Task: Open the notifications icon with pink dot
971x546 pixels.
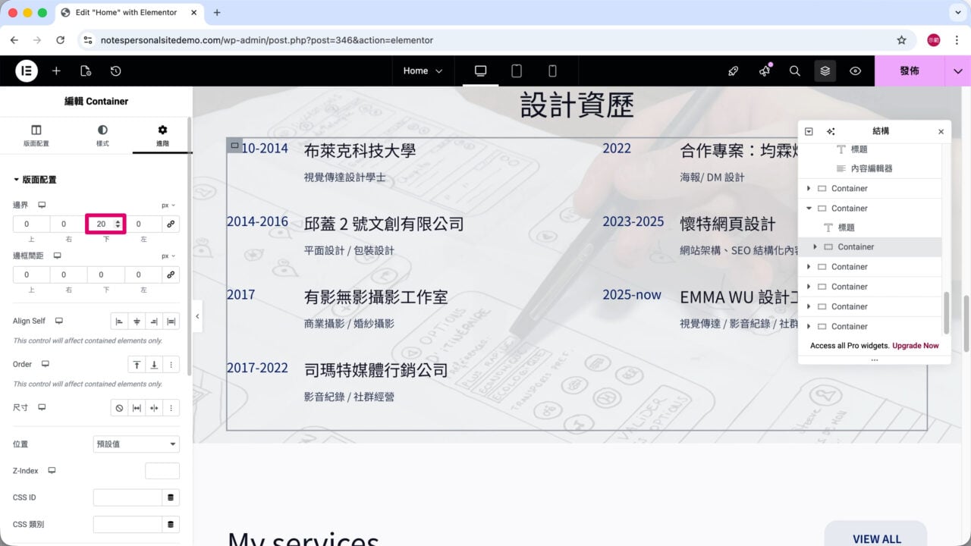Action: point(765,71)
